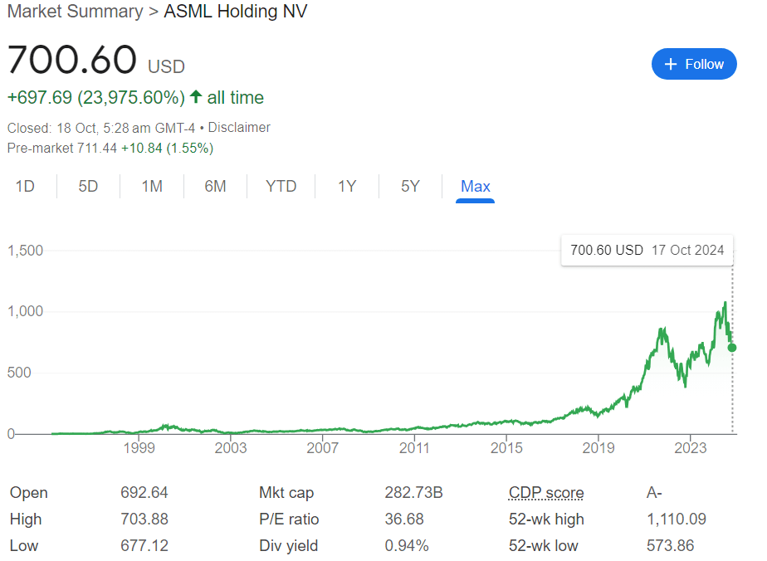Click the 700.60 USD chart tooltip
This screenshot has height=561, width=767.
tap(647, 250)
